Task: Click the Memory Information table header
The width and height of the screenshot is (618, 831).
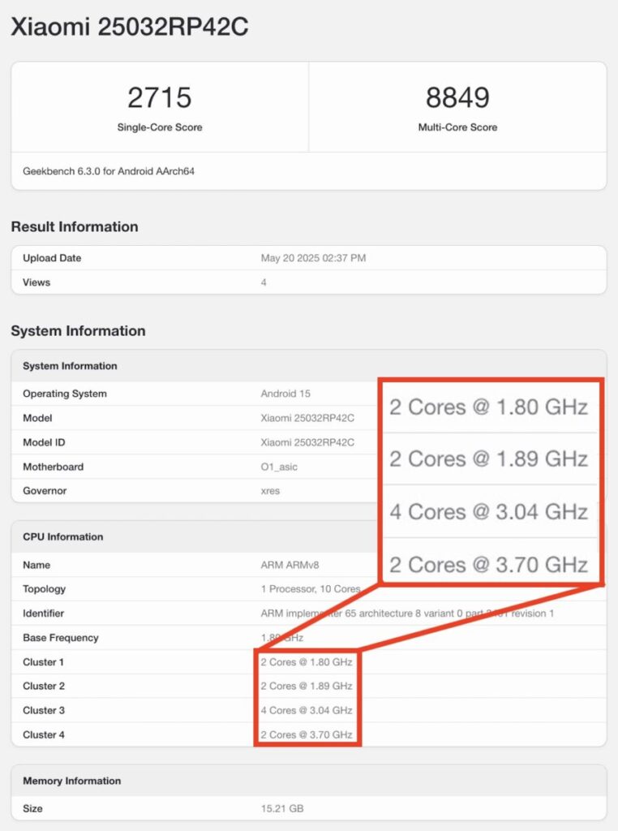Action: 72,781
